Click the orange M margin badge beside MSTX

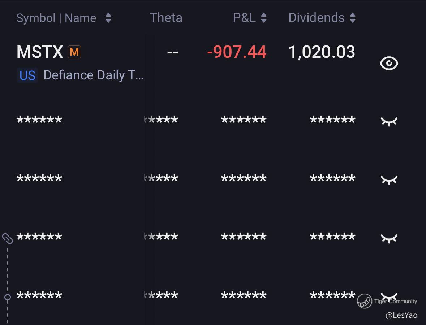(74, 52)
